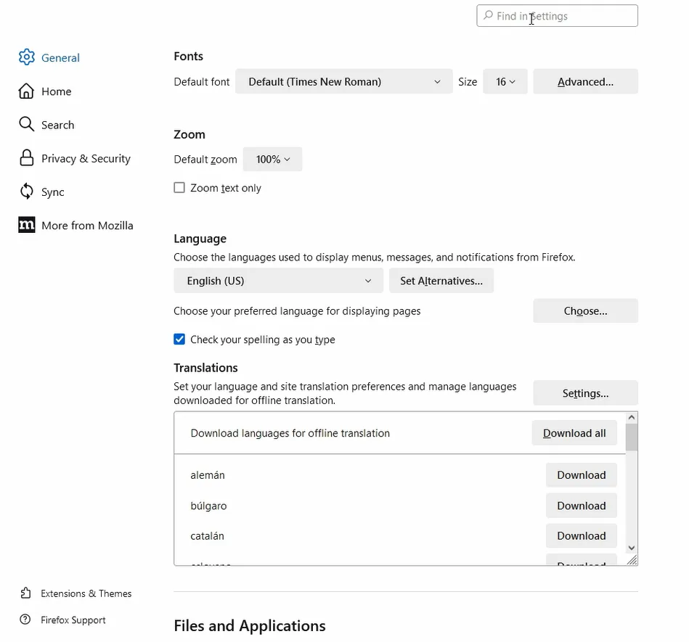Click the Files and Applications heading
The width and height of the screenshot is (689, 642).
pos(250,626)
